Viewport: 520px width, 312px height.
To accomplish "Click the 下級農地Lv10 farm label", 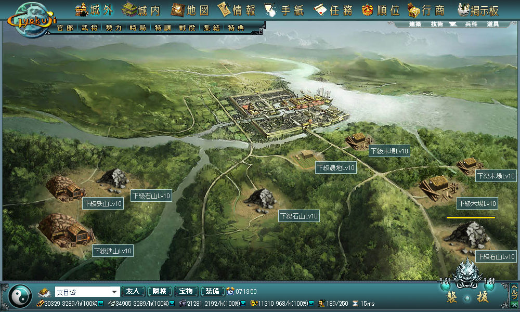I will click(x=336, y=168).
